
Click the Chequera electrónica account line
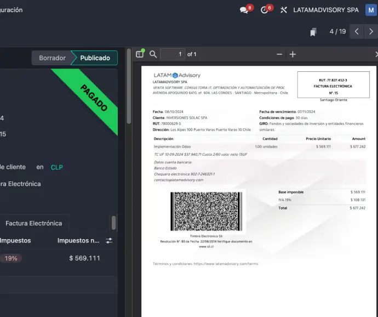[x=185, y=174]
